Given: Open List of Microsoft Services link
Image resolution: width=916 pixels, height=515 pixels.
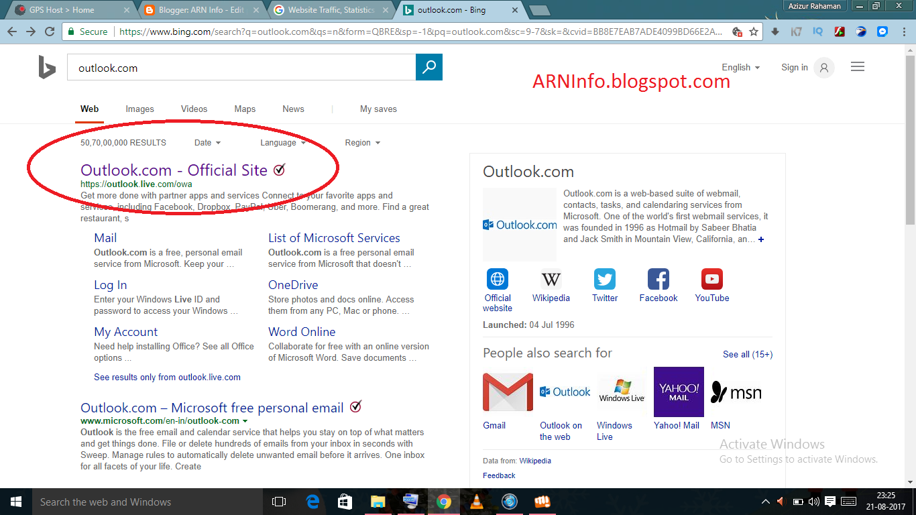Looking at the screenshot, I should click(334, 238).
